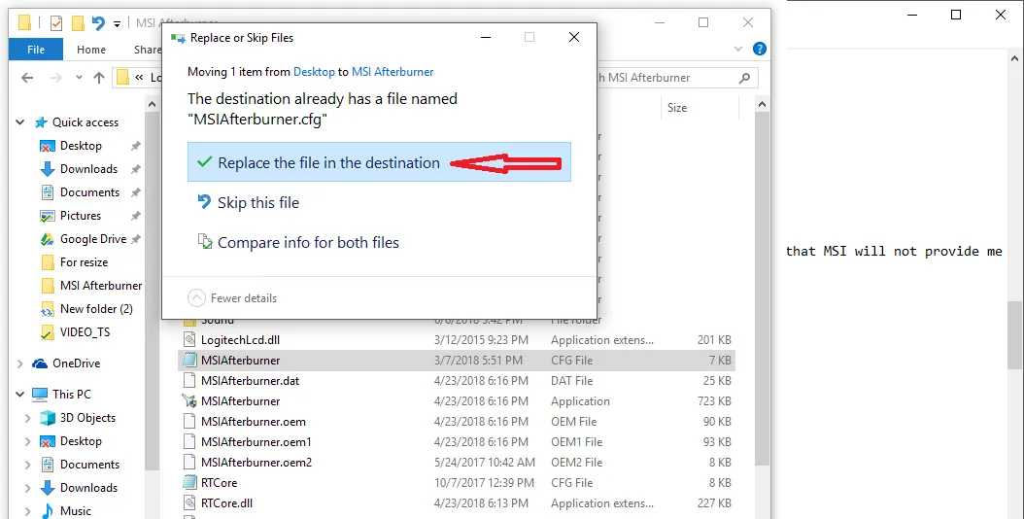The width and height of the screenshot is (1024, 519).
Task: Open Music under This PC
Action: pos(75,511)
